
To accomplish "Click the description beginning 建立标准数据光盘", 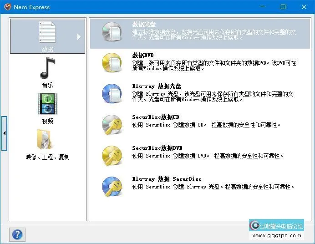I will pyautogui.click(x=214, y=35).
